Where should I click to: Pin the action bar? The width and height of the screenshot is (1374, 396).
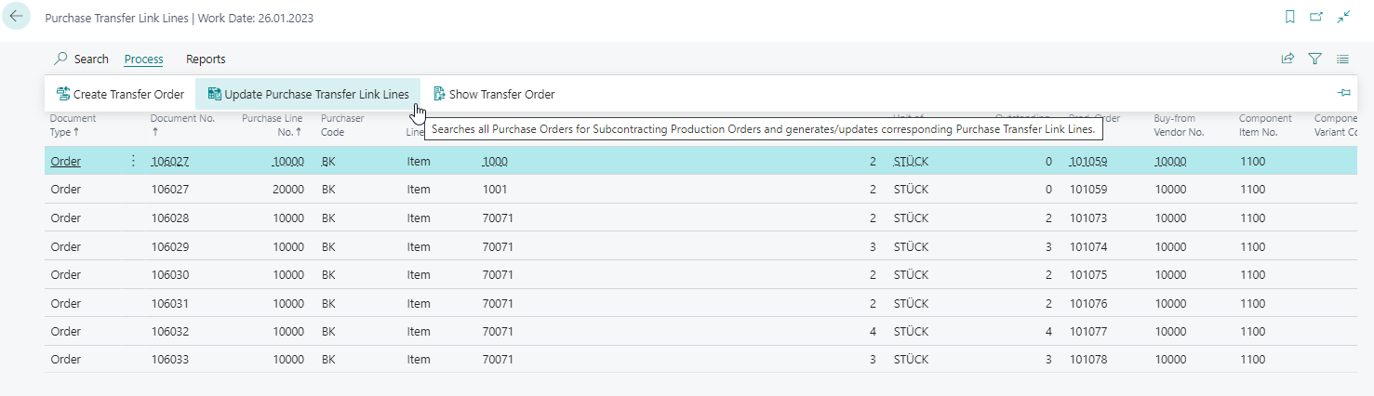(1343, 93)
